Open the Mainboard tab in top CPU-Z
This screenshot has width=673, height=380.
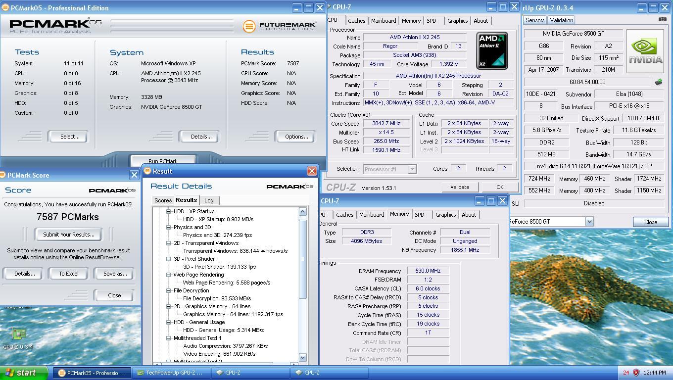pyautogui.click(x=384, y=21)
